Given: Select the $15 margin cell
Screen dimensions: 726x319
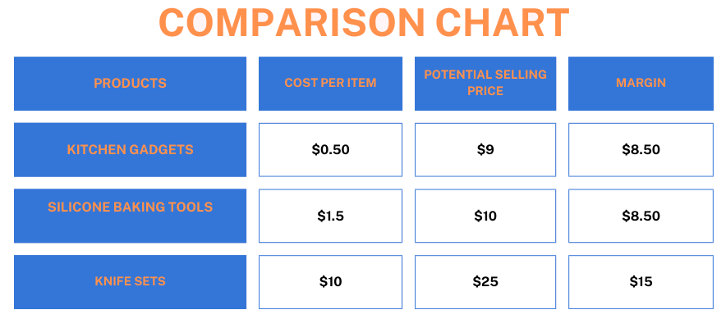Looking at the screenshot, I should click(x=641, y=282).
